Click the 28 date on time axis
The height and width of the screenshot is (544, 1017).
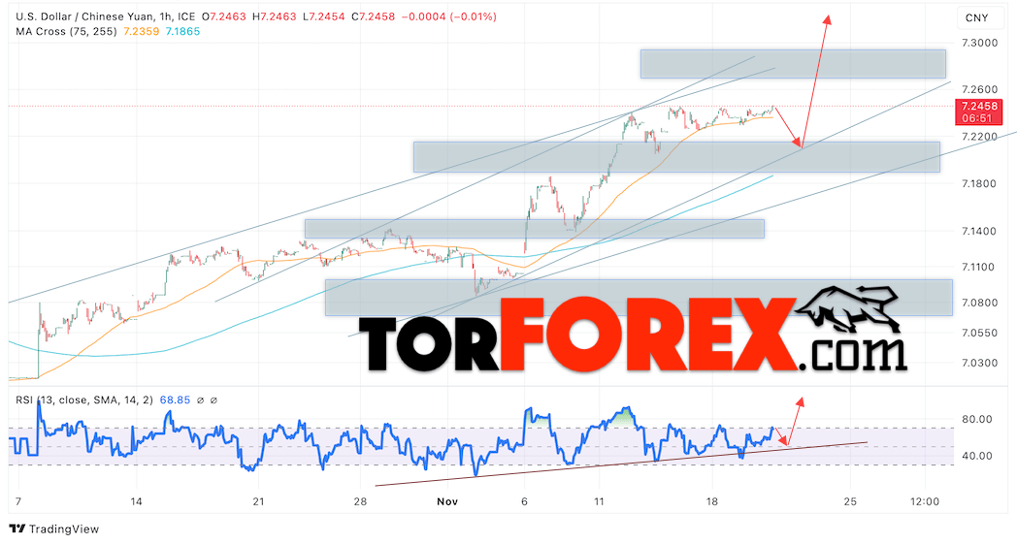coord(360,501)
